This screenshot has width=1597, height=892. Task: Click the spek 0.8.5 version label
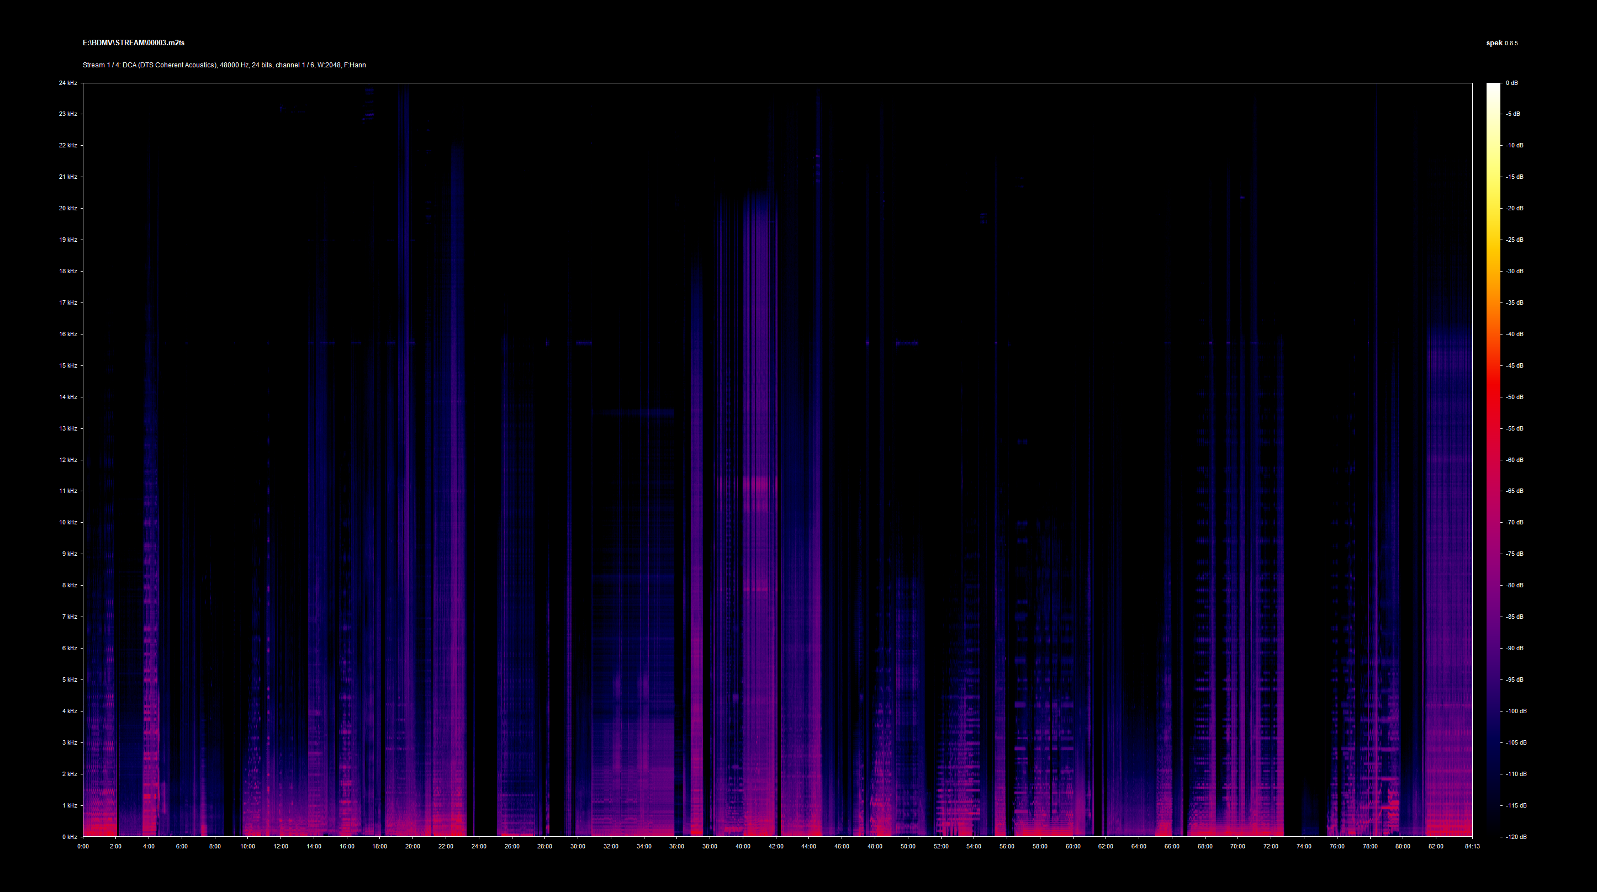click(x=1501, y=43)
